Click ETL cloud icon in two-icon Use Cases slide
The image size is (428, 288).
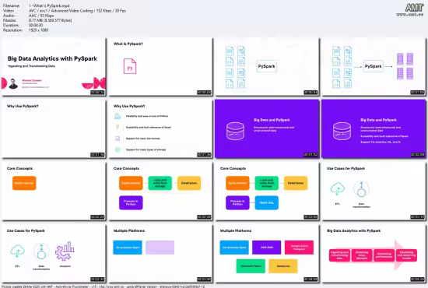pyautogui.click(x=338, y=188)
